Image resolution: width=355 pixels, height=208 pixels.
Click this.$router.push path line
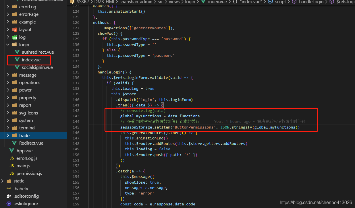click(x=161, y=155)
